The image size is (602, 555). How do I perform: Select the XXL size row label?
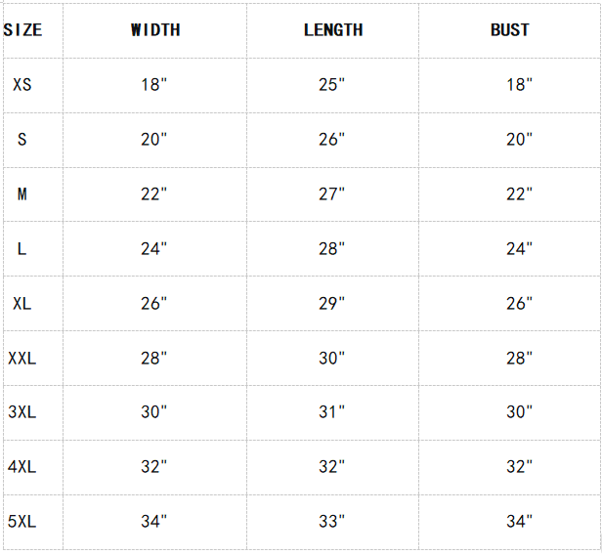pos(22,359)
